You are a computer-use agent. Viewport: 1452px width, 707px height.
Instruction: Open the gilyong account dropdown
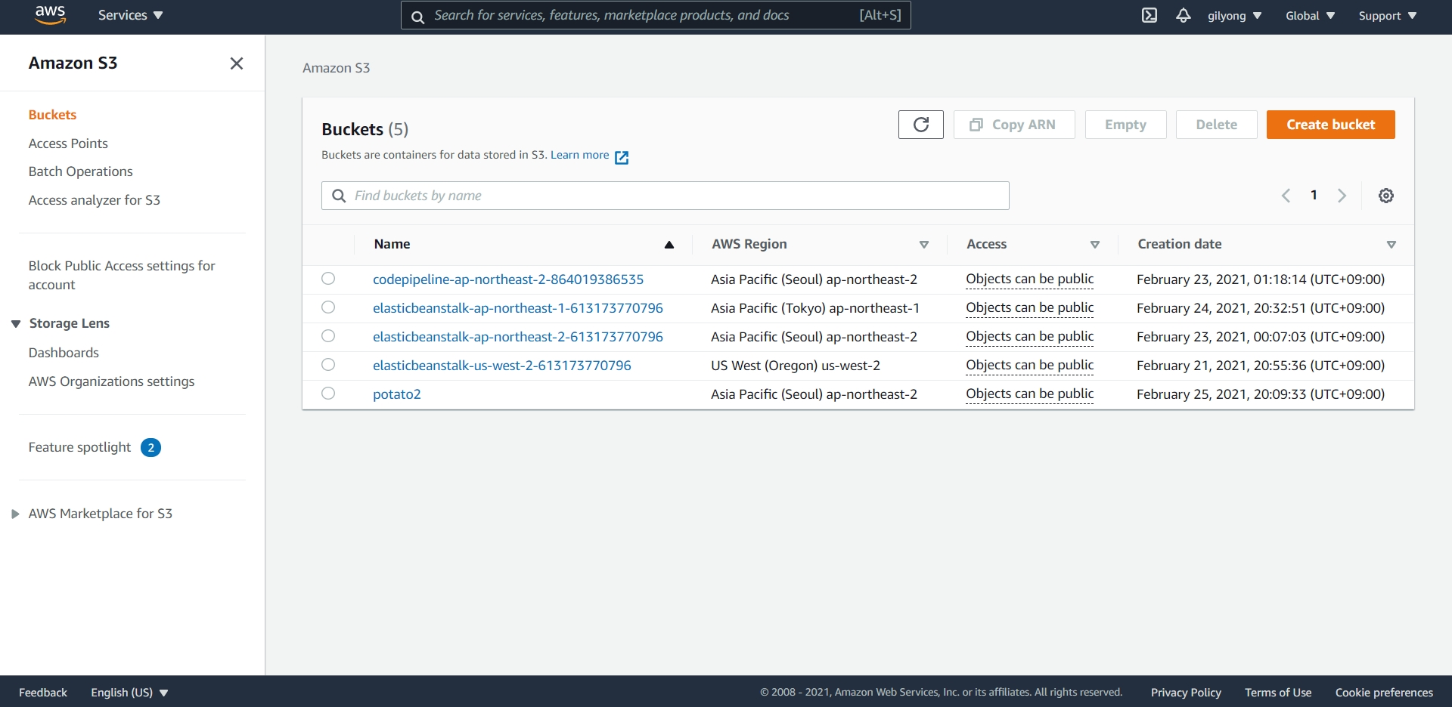[x=1234, y=16]
